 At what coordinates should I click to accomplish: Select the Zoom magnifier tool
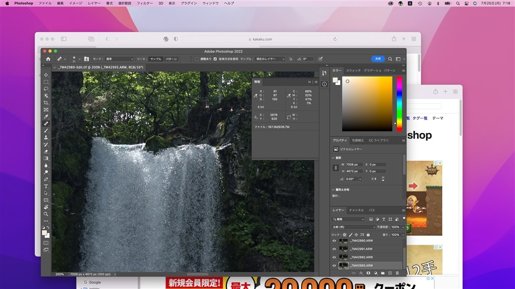coord(46,214)
